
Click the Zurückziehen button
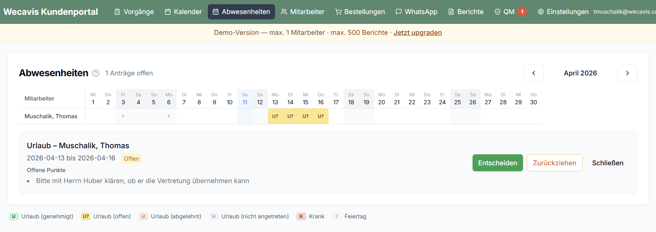[x=555, y=163]
